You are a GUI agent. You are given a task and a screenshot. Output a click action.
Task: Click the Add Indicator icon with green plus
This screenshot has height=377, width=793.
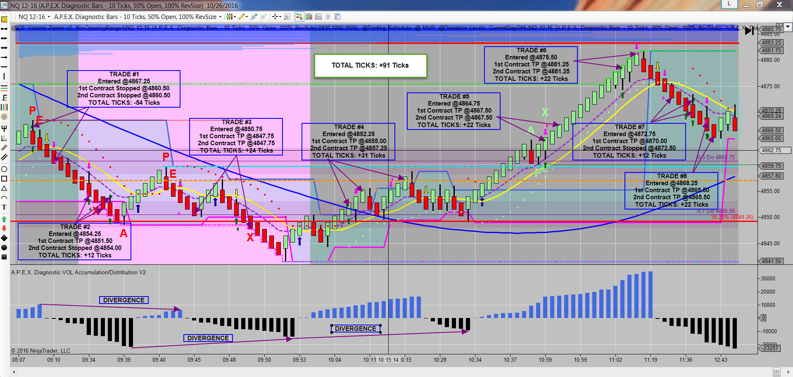254,16
